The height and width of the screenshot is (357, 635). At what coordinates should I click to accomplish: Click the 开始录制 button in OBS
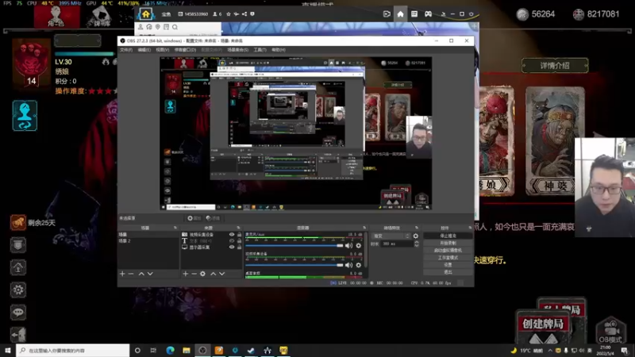click(x=448, y=243)
